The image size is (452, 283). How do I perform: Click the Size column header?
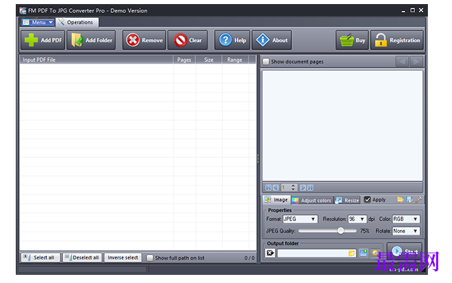[209, 60]
